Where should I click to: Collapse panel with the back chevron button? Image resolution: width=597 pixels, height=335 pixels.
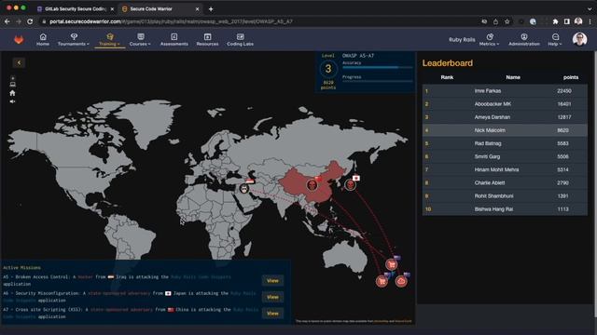[19, 62]
